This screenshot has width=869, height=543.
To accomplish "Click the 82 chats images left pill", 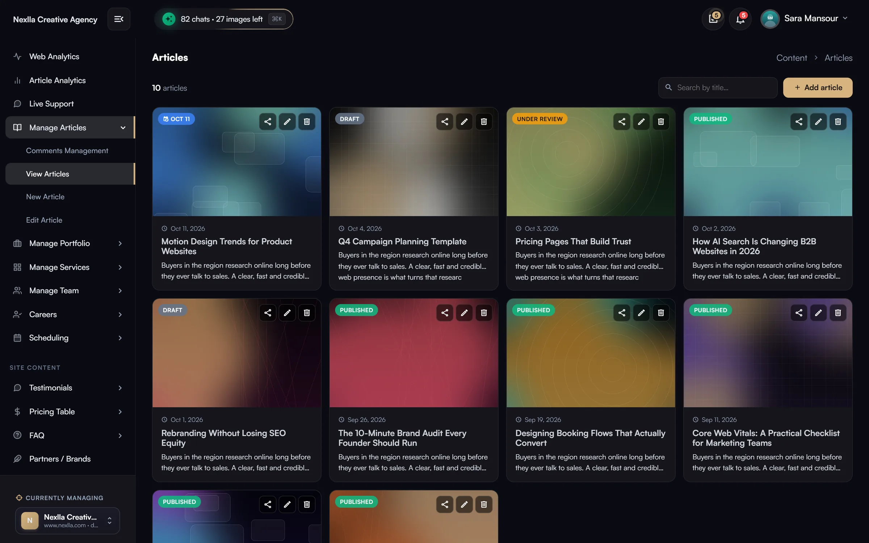I will coord(223,19).
